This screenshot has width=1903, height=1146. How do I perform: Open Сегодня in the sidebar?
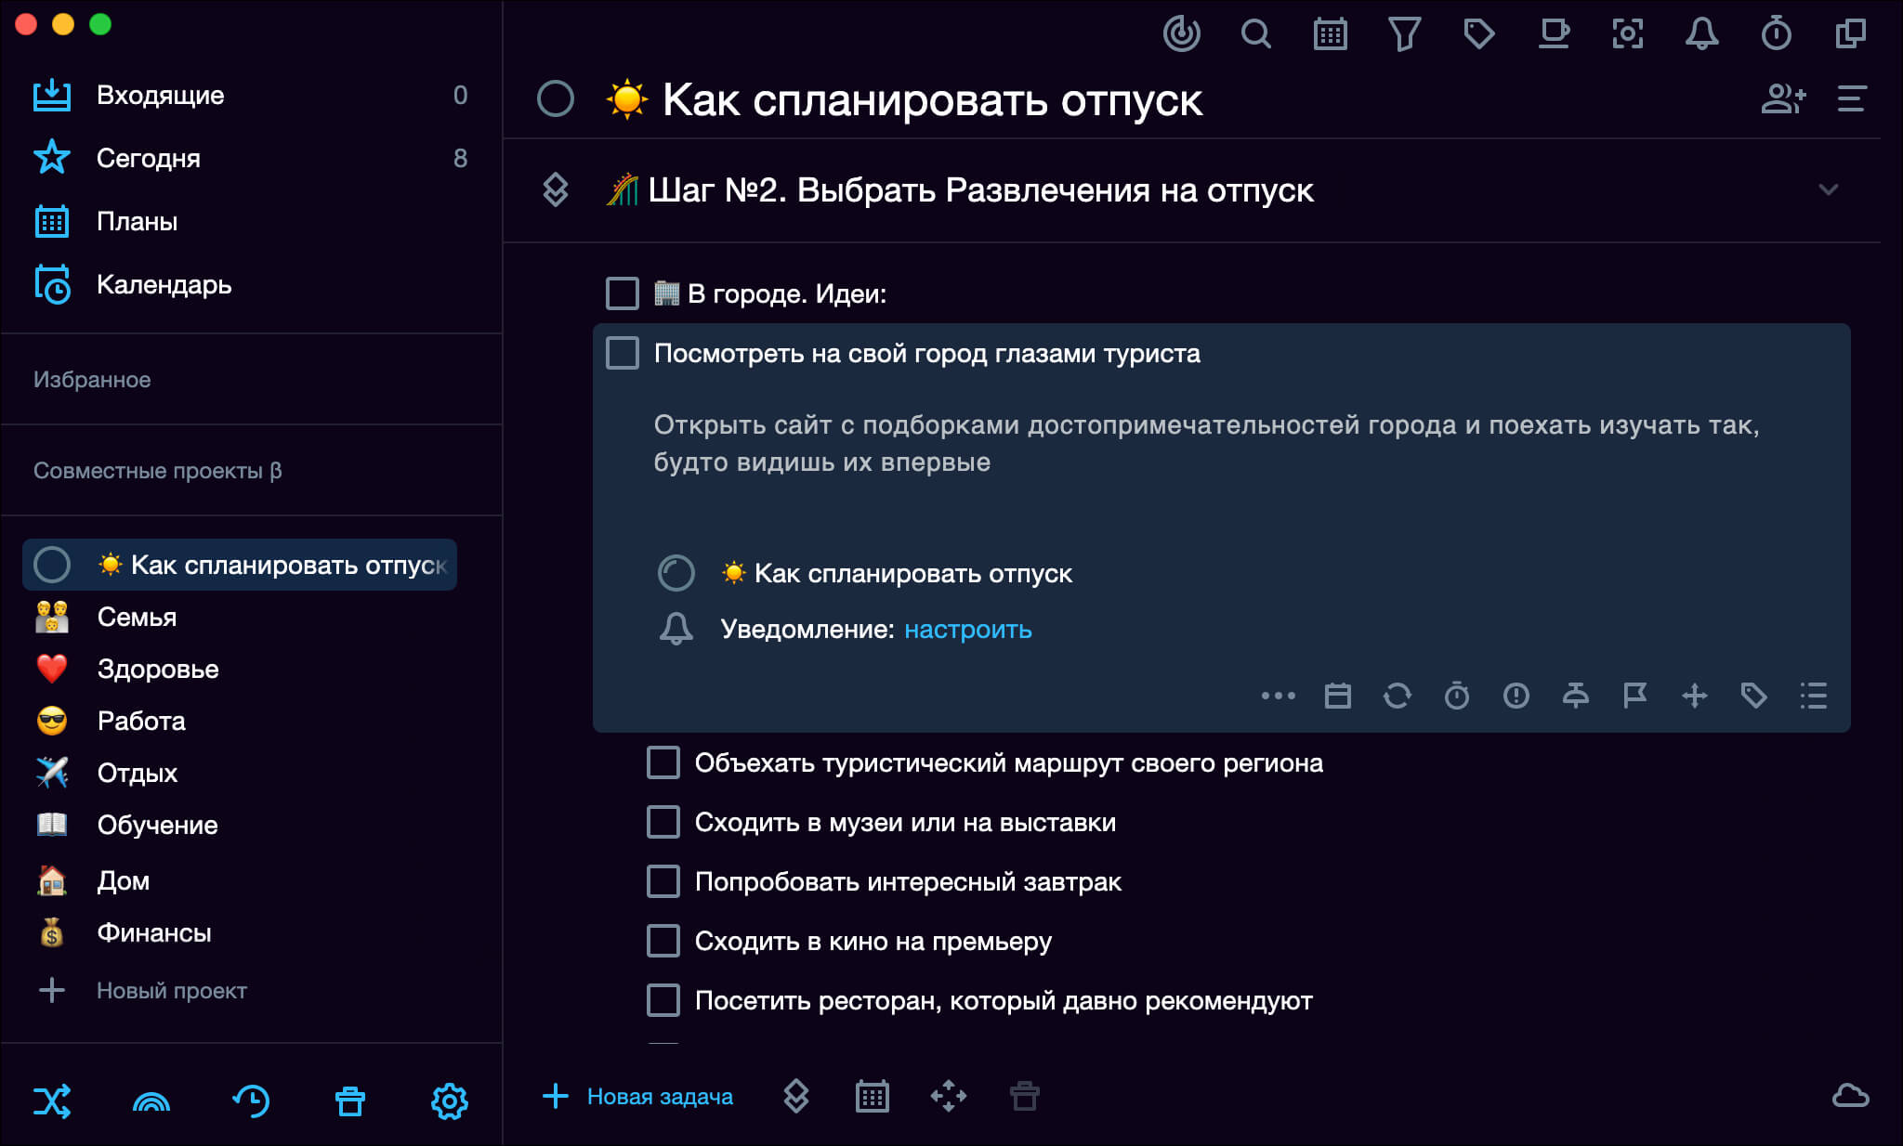(x=251, y=158)
